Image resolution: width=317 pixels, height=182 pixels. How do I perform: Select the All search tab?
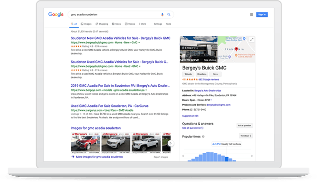74,24
